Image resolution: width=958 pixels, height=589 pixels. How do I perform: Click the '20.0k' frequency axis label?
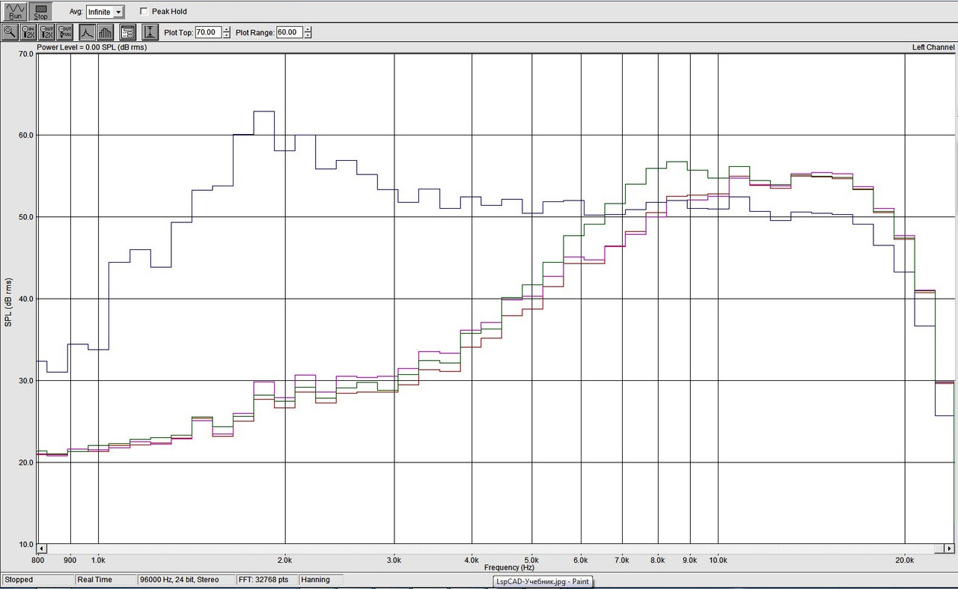905,559
